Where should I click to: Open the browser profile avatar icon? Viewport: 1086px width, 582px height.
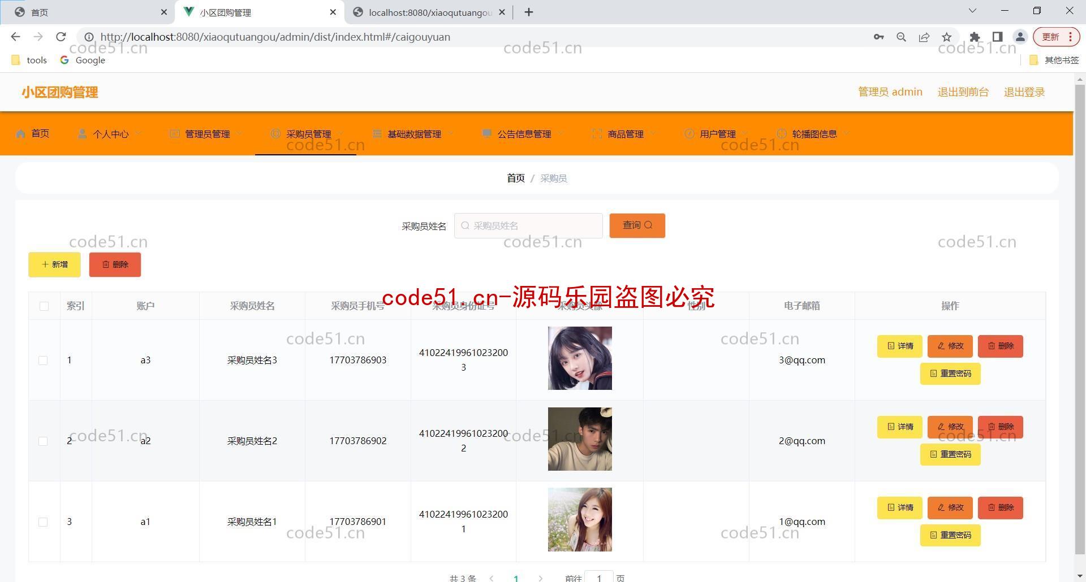click(1020, 37)
